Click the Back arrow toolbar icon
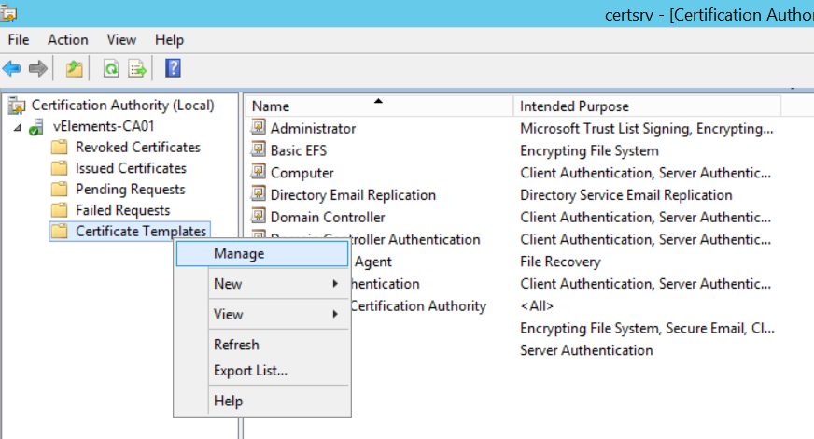The width and height of the screenshot is (814, 439). tap(12, 68)
